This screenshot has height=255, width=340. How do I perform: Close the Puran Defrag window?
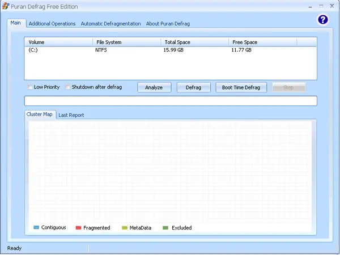(x=332, y=6)
